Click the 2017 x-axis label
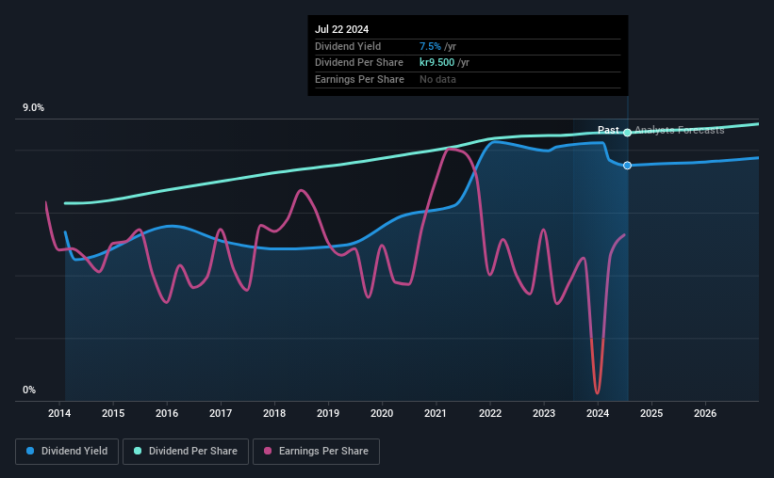The image size is (774, 478). [x=221, y=413]
